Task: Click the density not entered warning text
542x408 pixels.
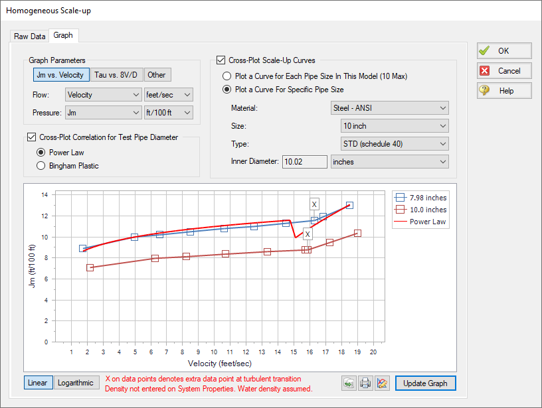Action: tap(209, 389)
